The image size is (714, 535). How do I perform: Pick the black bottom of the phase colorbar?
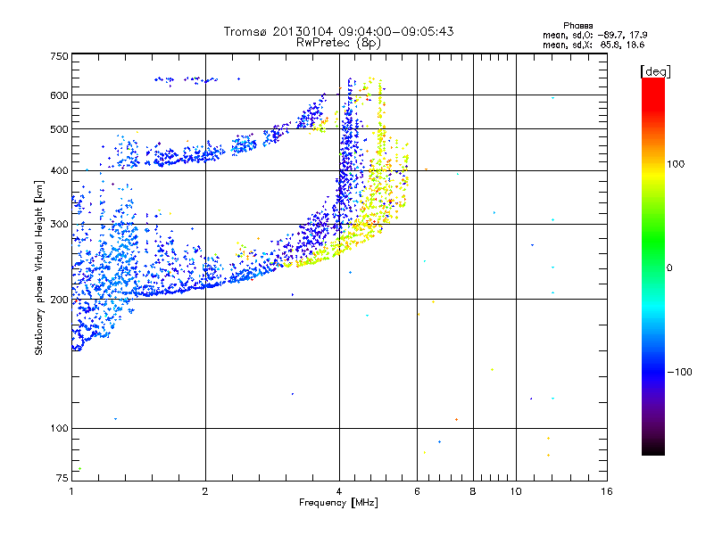click(653, 449)
